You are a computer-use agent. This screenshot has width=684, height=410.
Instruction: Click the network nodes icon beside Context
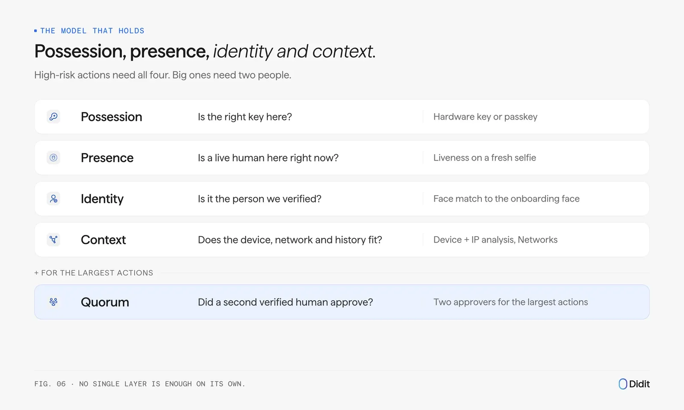click(x=53, y=240)
